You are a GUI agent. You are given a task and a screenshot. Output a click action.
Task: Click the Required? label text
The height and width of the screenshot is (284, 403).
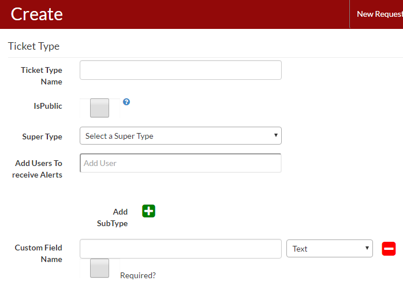click(x=138, y=275)
